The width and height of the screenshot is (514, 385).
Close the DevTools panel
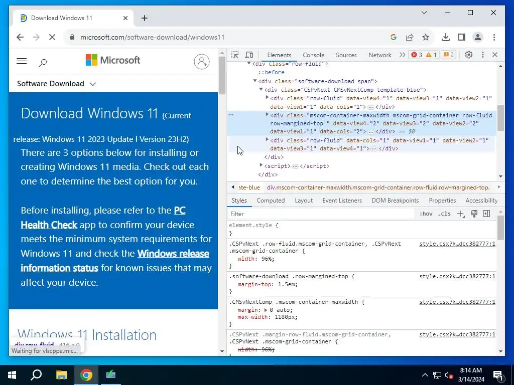pos(495,55)
